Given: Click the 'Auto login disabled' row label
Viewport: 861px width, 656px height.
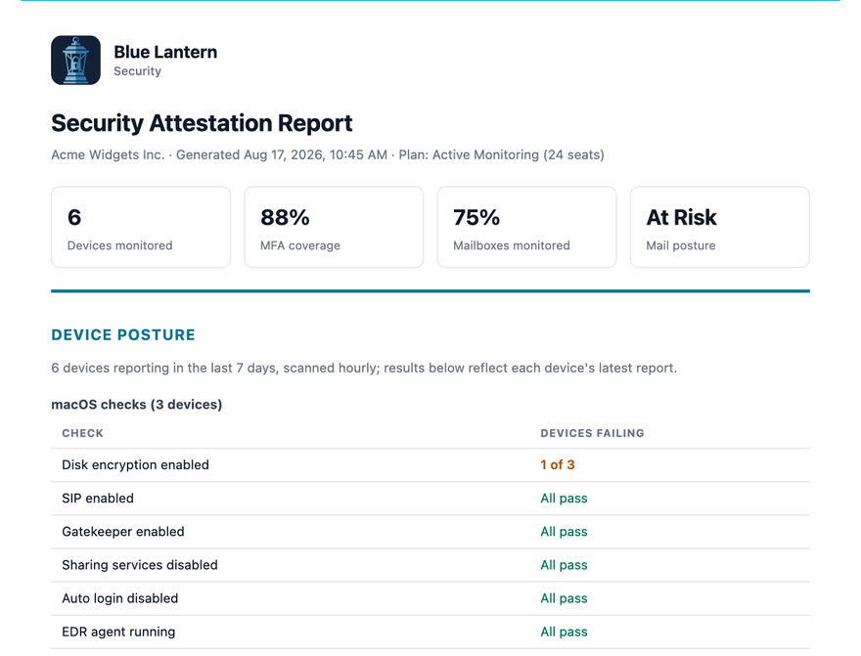Looking at the screenshot, I should pos(120,599).
